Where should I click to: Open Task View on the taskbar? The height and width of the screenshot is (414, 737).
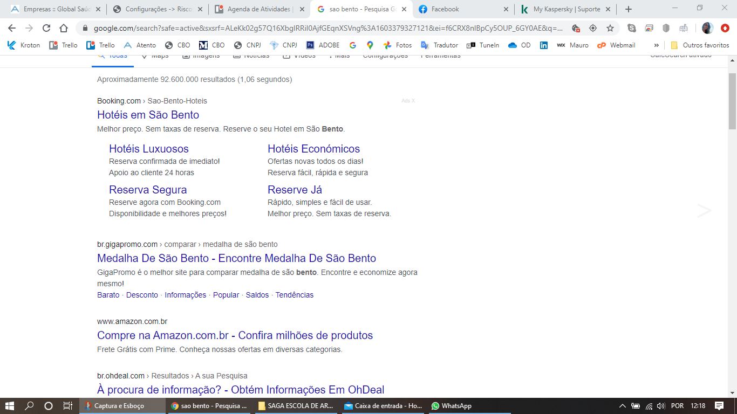click(68, 406)
